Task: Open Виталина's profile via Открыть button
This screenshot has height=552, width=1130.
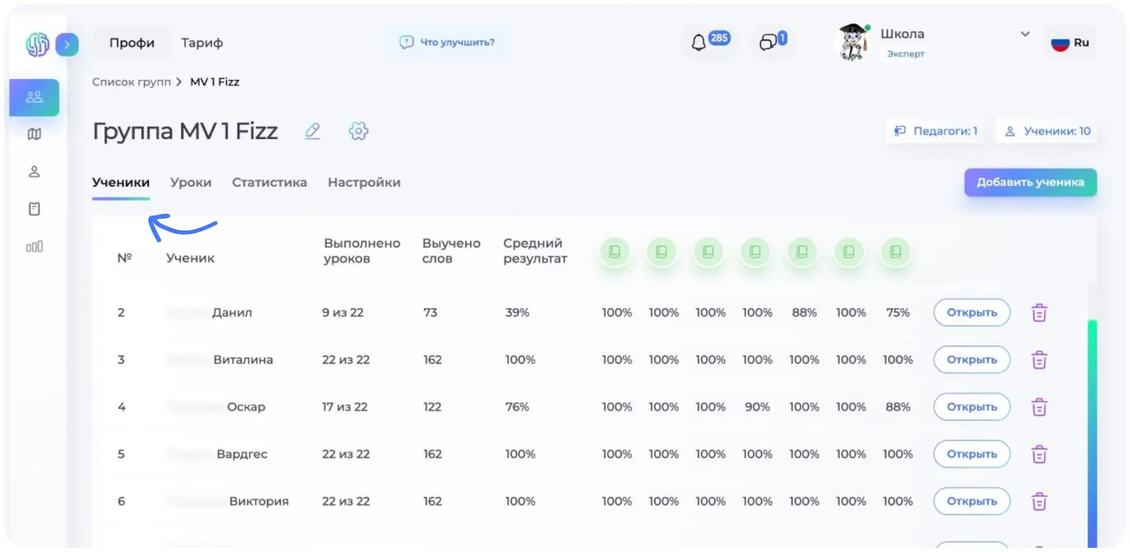Action: point(971,360)
